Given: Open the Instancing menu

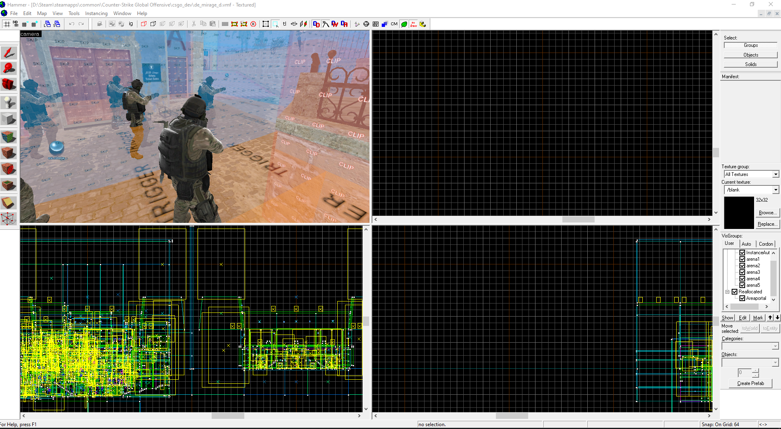Looking at the screenshot, I should click(x=96, y=13).
